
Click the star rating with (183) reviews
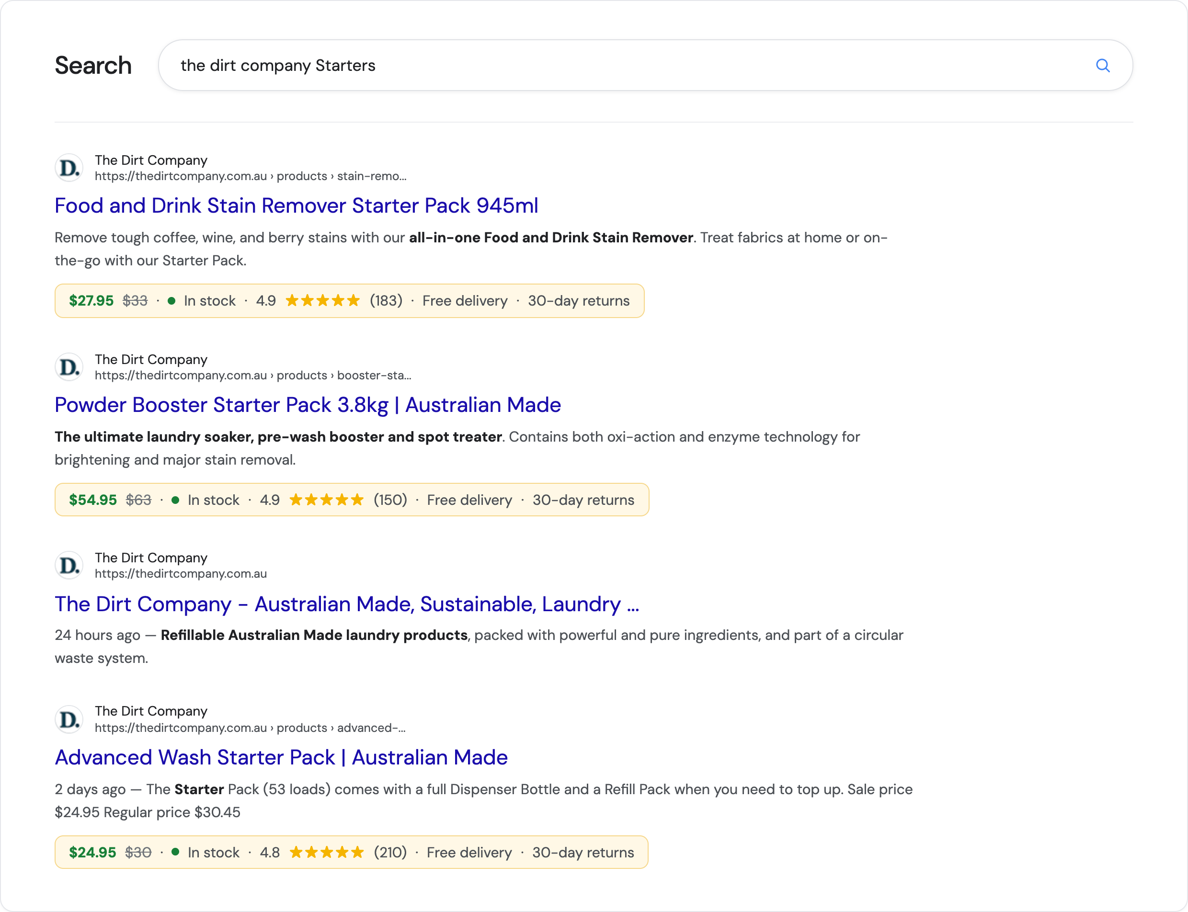(x=322, y=301)
